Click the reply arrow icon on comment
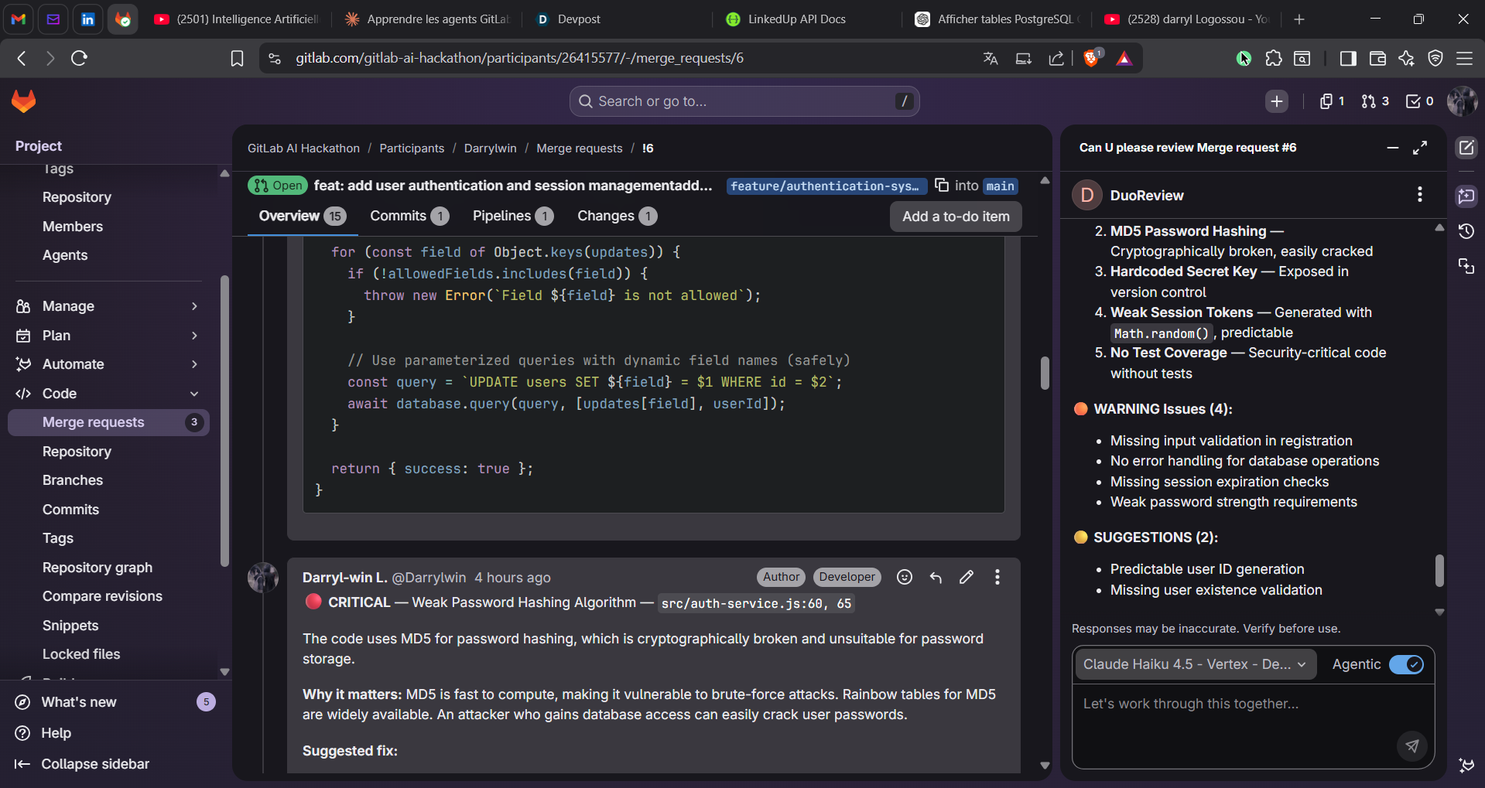 click(x=936, y=577)
